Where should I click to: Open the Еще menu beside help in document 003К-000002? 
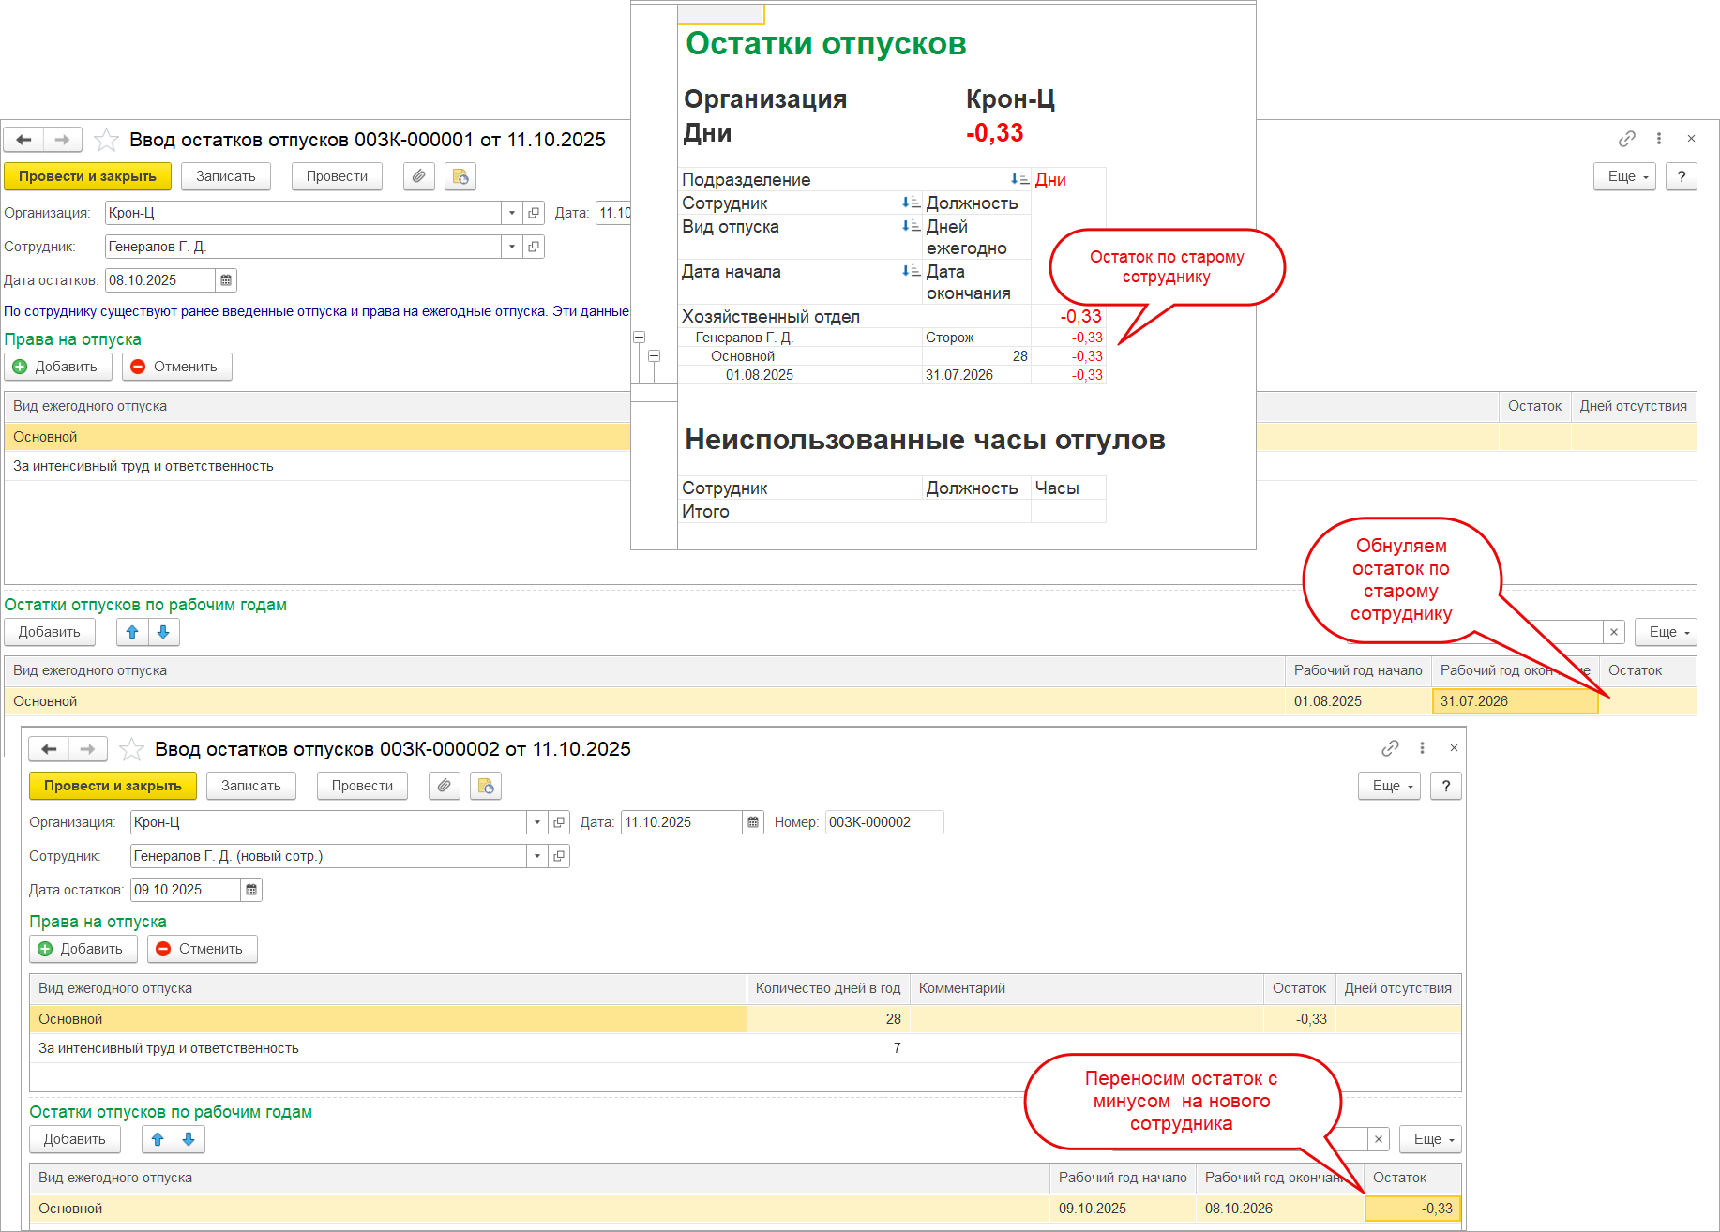click(1389, 786)
